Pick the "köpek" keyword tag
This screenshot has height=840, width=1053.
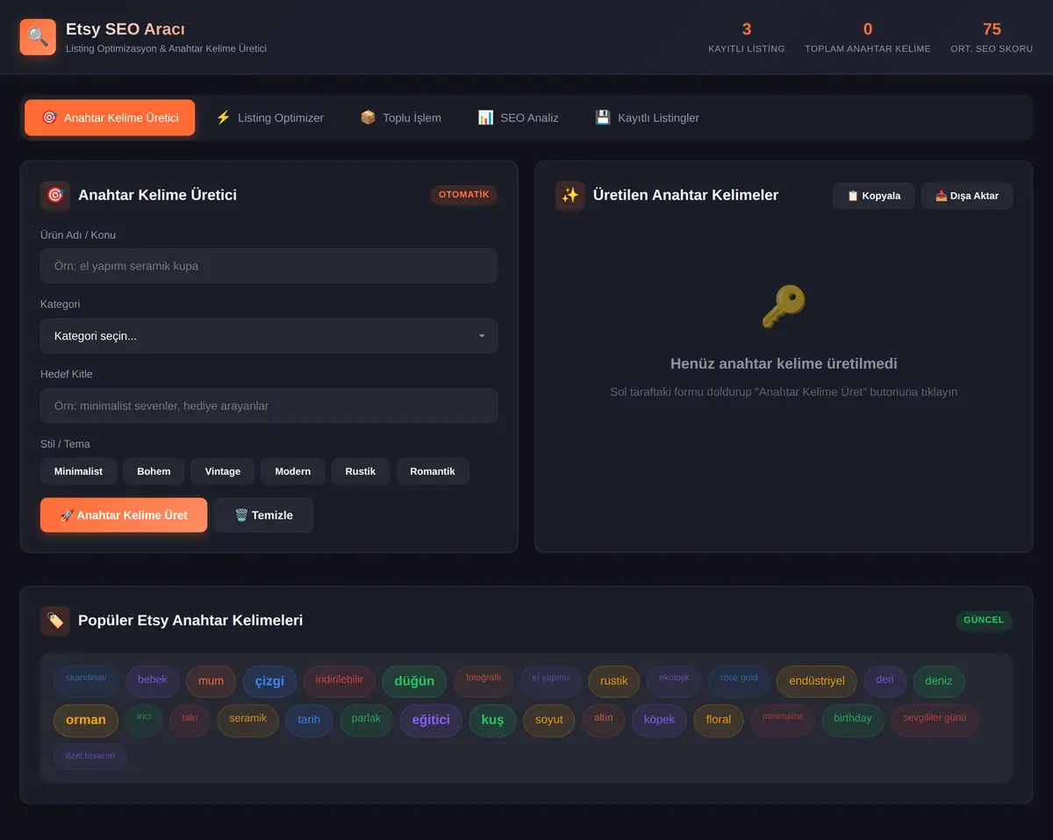pyautogui.click(x=659, y=720)
